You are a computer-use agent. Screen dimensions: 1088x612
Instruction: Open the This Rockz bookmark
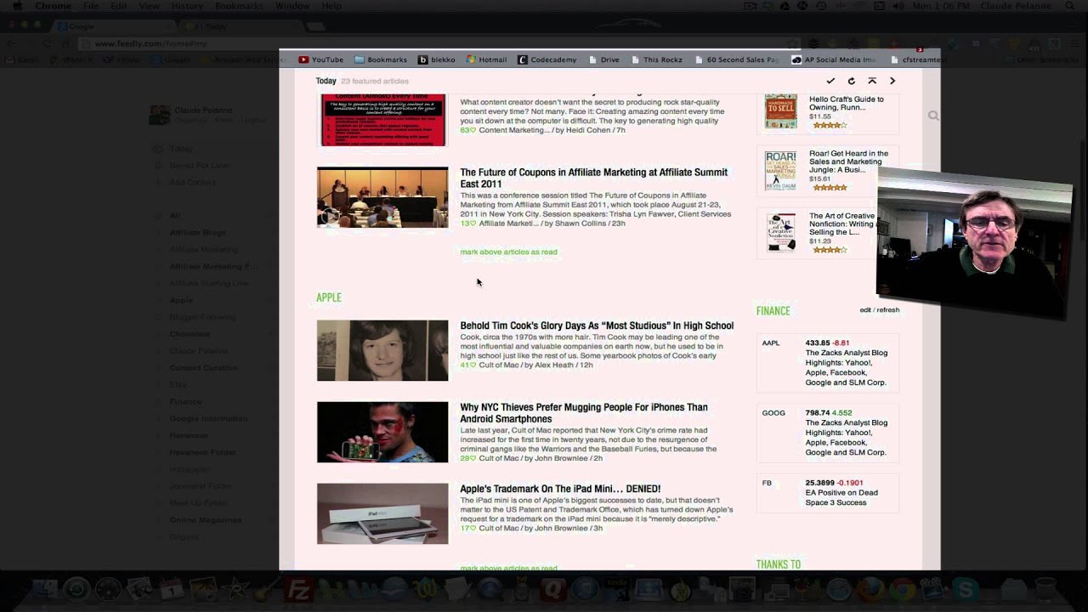tap(656, 59)
